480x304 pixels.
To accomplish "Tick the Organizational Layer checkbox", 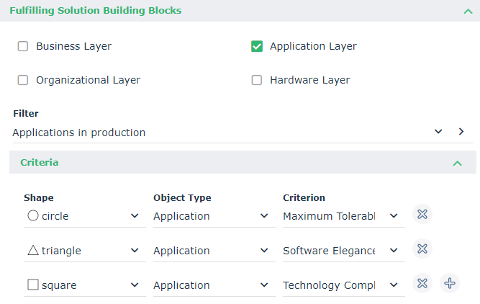I will pos(23,80).
